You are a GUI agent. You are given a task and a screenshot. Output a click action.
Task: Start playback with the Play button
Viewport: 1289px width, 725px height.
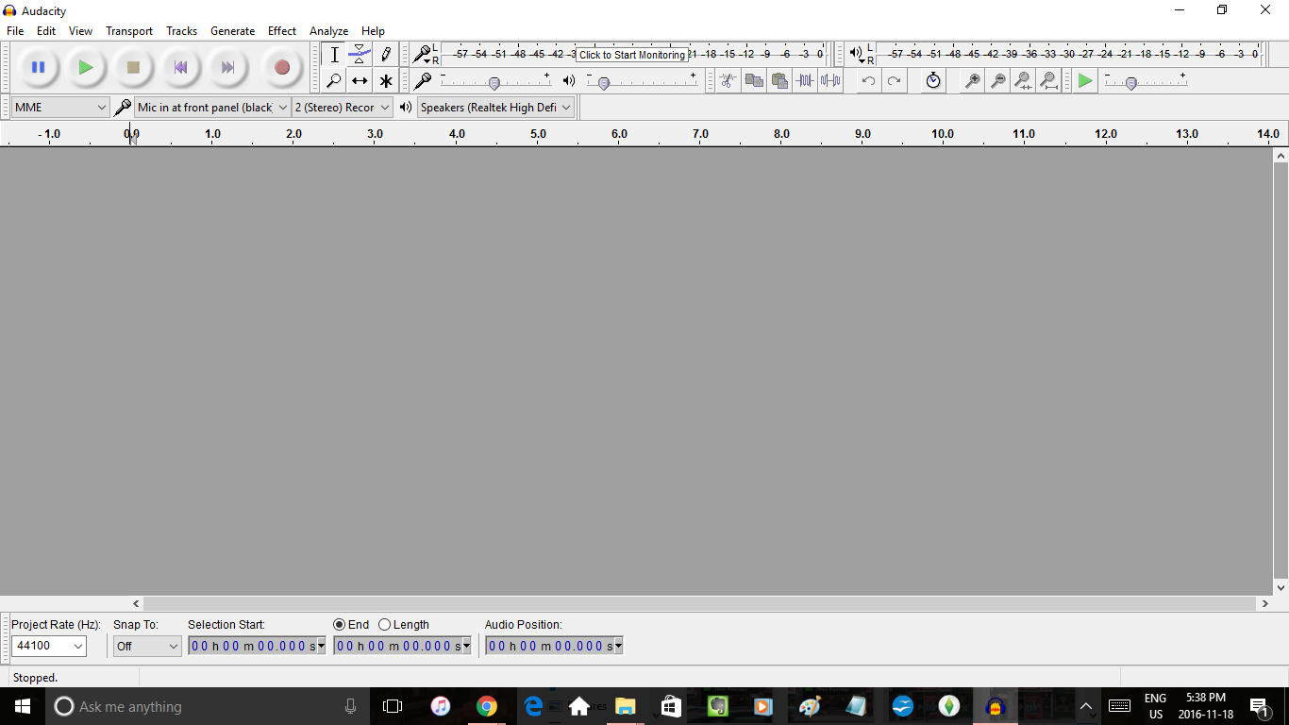click(86, 67)
